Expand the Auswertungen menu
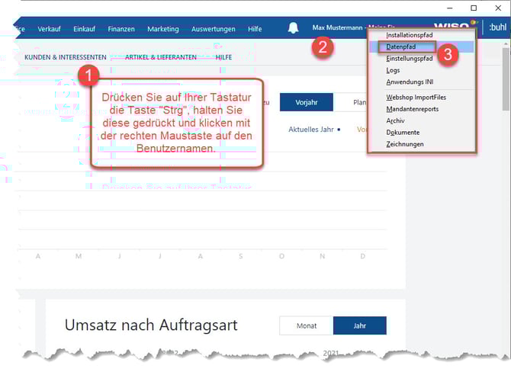Image resolution: width=511 pixels, height=375 pixels. [213, 29]
